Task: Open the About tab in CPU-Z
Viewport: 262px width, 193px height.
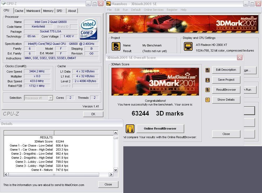Action: tap(72, 11)
